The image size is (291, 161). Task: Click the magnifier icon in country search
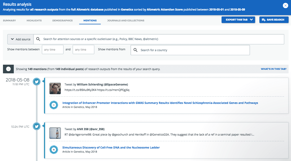(x=135, y=50)
